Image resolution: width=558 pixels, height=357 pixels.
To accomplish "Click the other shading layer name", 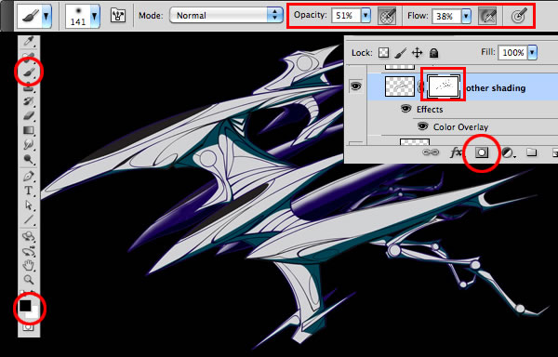I will (495, 88).
